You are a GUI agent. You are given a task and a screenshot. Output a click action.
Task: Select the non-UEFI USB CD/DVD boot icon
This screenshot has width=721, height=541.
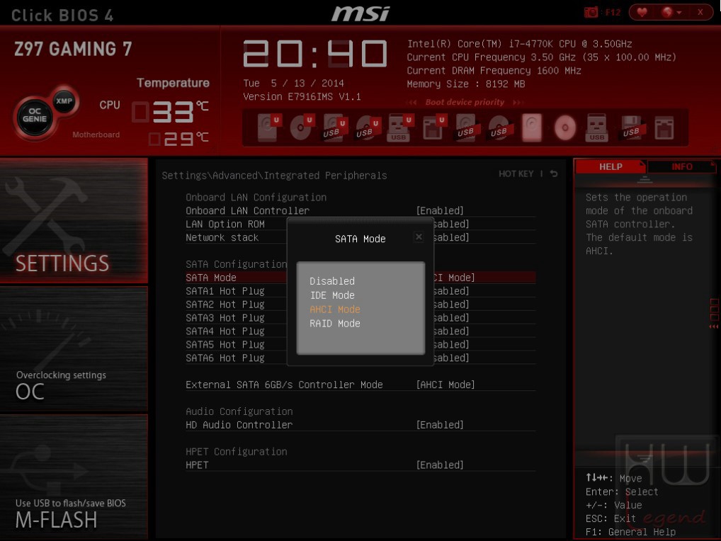click(500, 127)
